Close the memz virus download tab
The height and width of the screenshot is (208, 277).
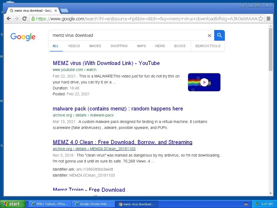[56, 11]
